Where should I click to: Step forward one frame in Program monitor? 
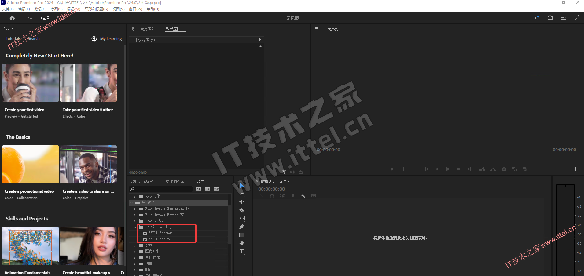point(459,169)
